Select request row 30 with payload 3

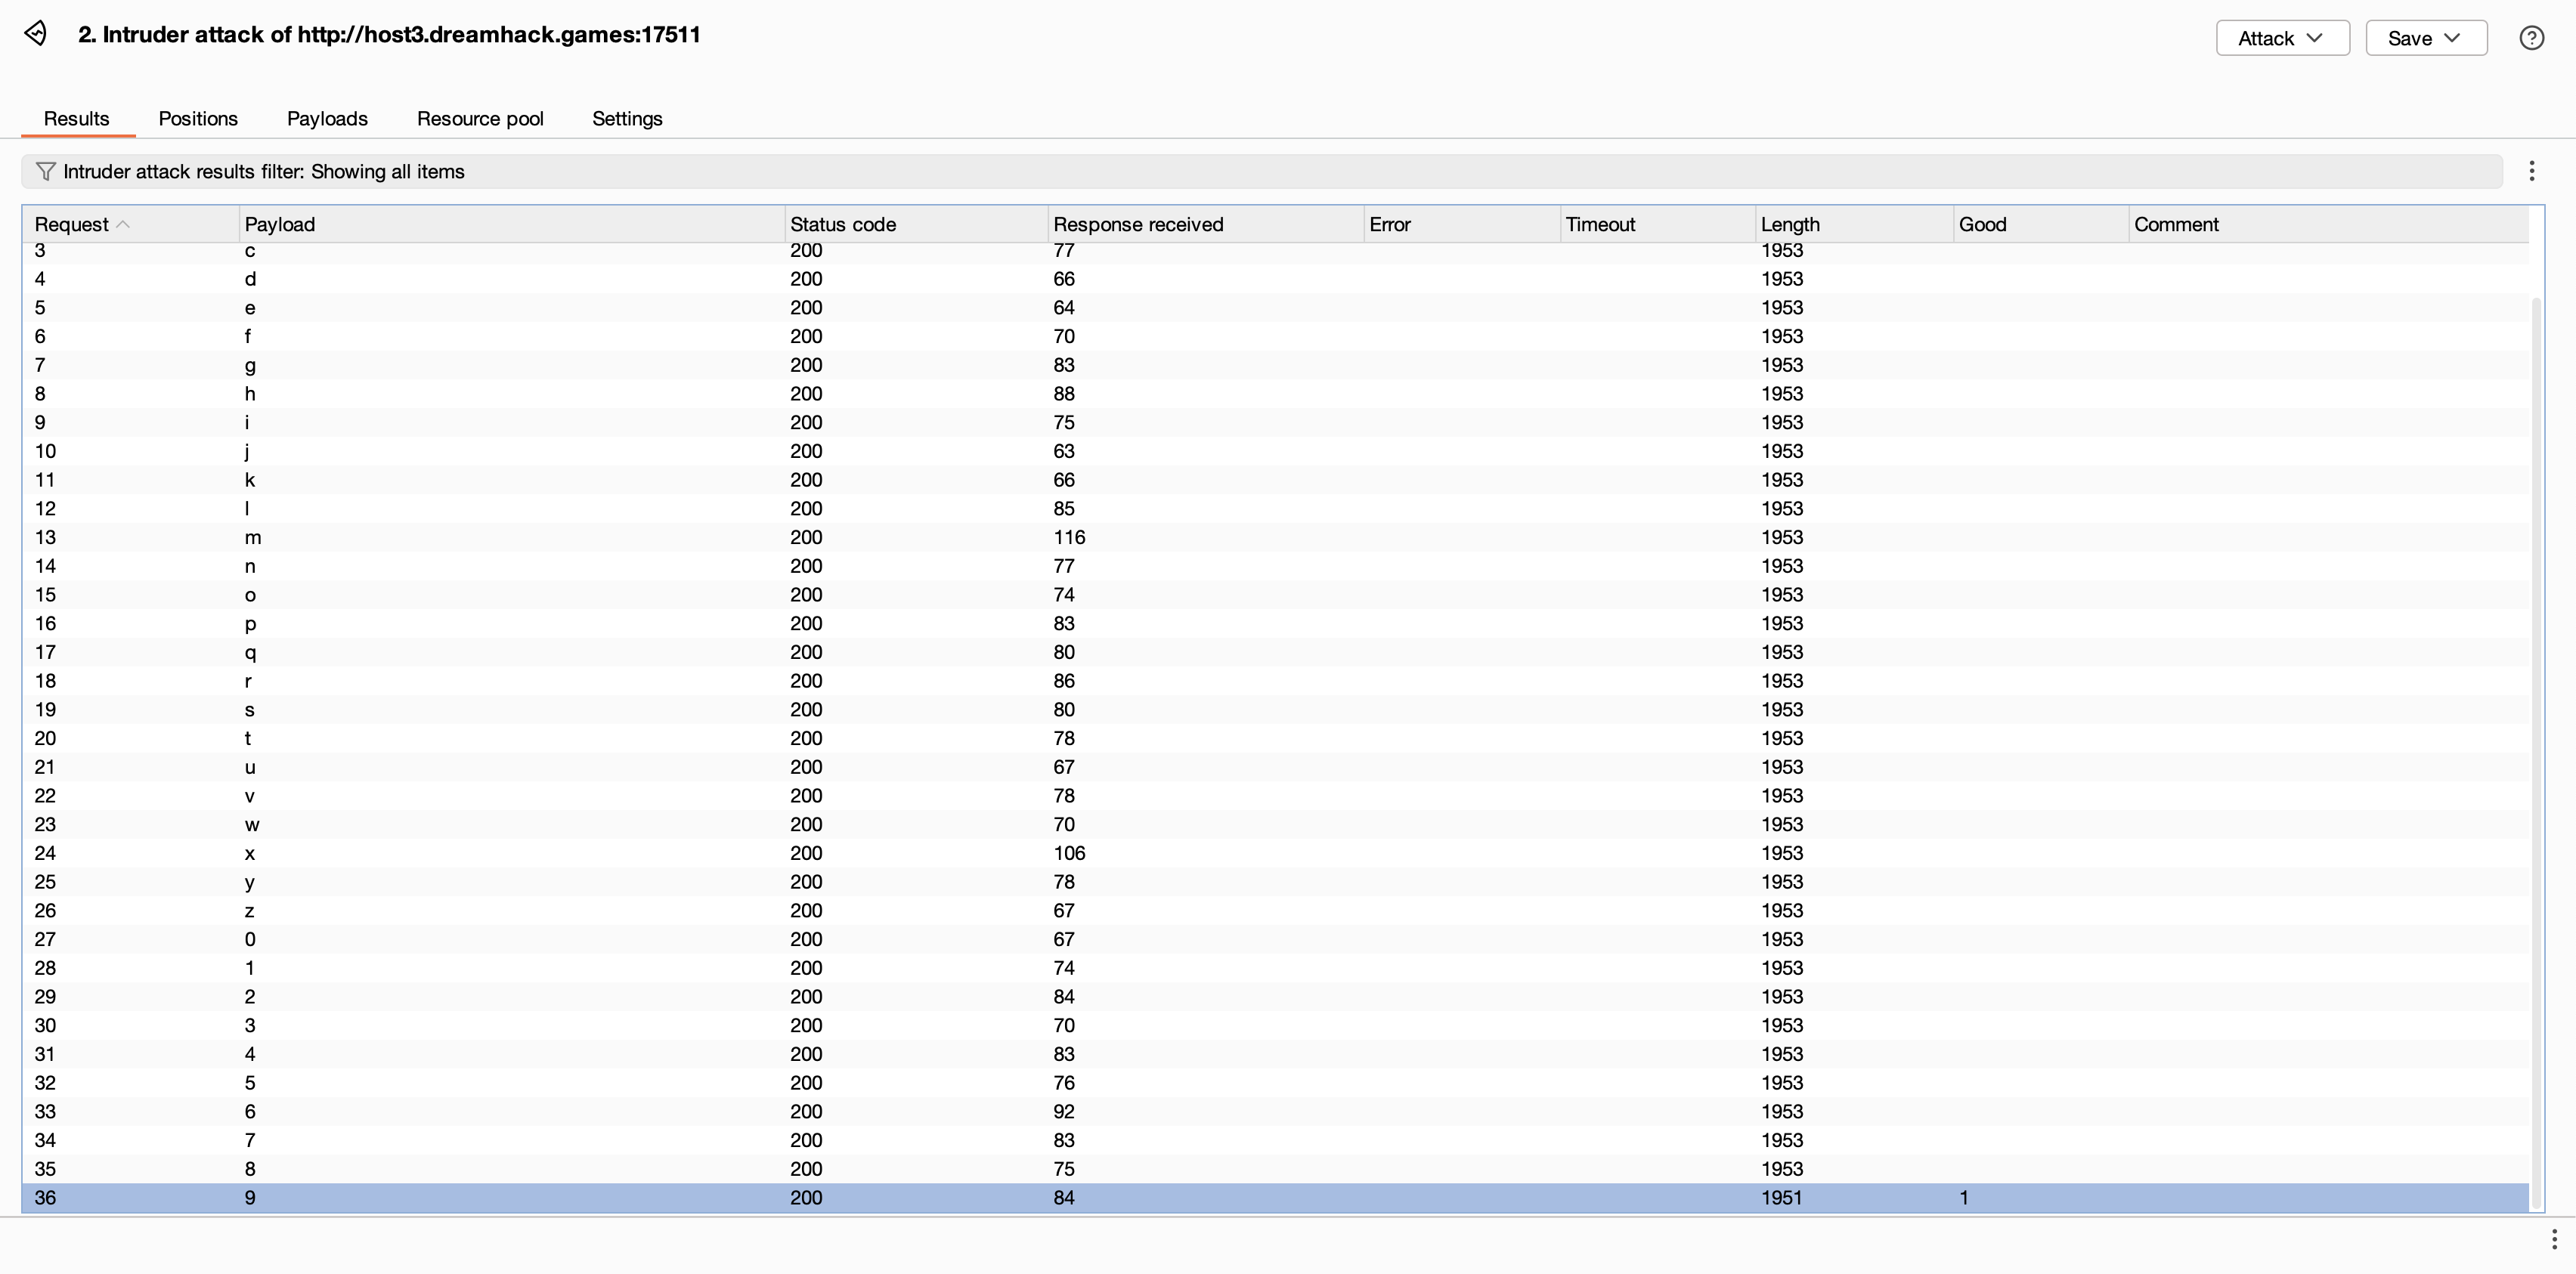(x=1276, y=1025)
